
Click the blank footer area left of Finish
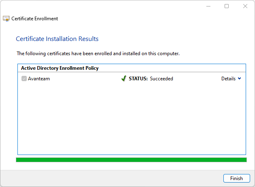pos(109,178)
